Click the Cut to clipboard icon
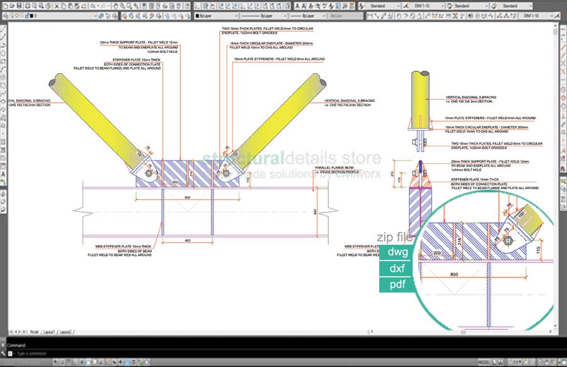 pos(57,6)
